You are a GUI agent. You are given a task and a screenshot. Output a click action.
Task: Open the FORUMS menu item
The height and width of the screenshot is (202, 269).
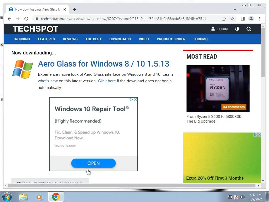point(200,39)
